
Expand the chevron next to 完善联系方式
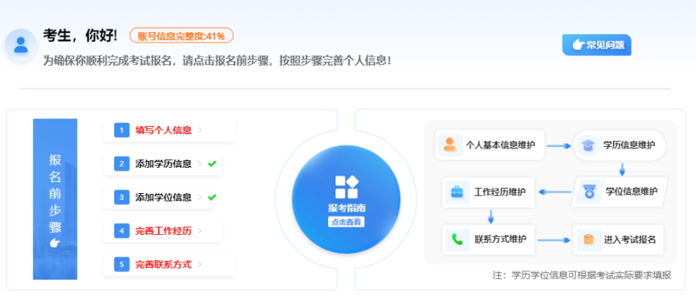[200, 265]
